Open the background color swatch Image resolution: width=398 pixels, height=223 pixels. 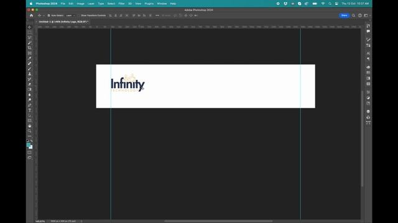31,147
